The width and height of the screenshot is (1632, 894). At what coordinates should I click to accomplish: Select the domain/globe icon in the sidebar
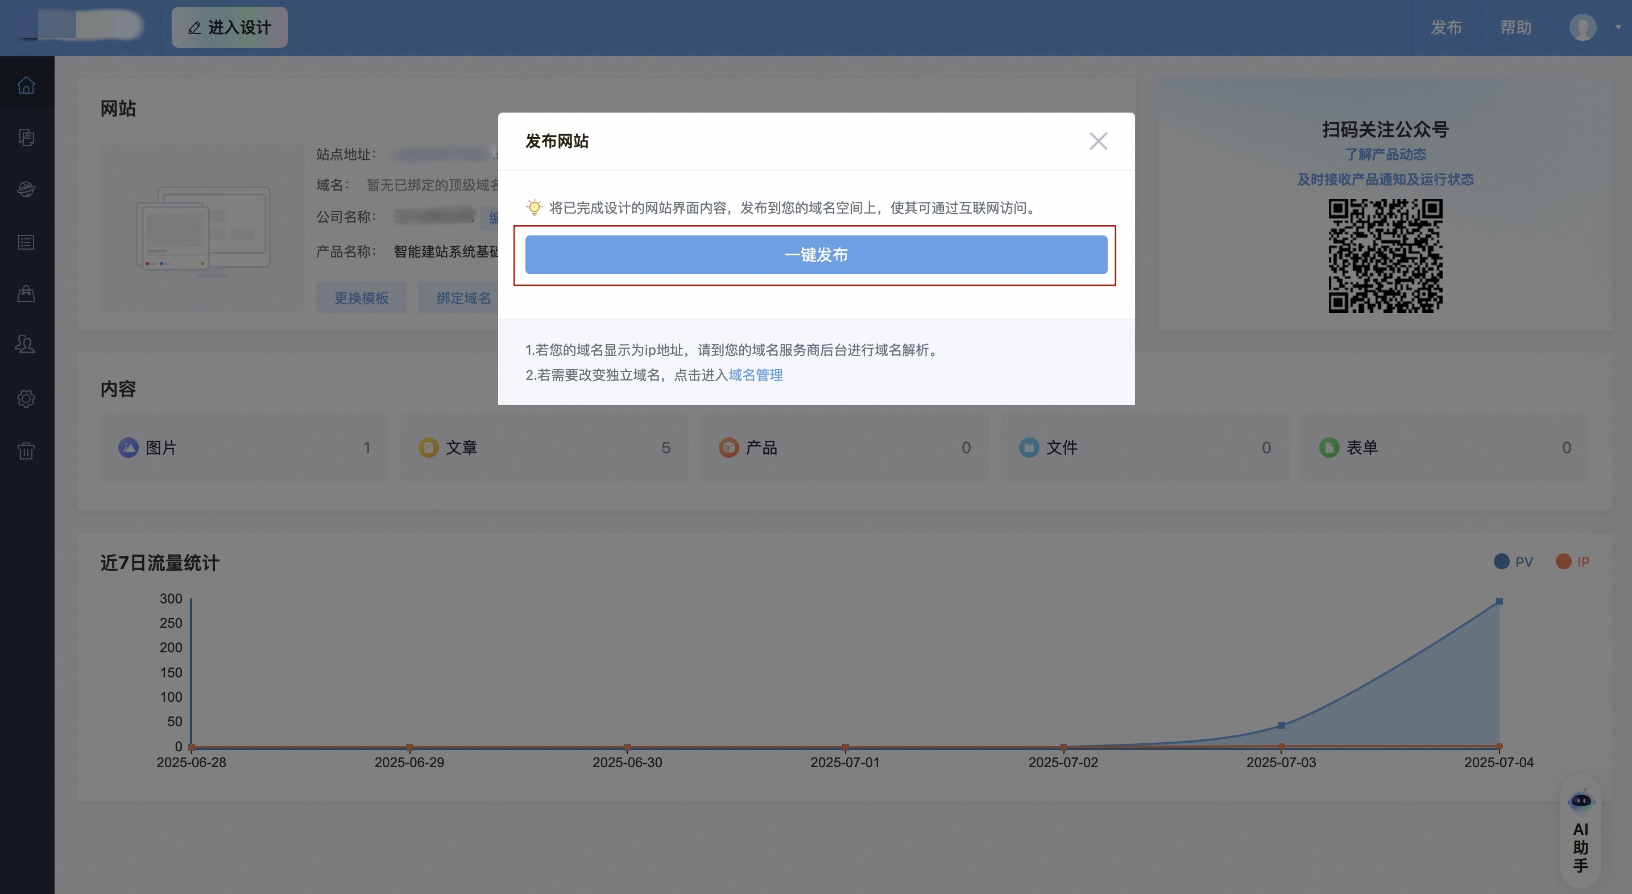point(26,189)
